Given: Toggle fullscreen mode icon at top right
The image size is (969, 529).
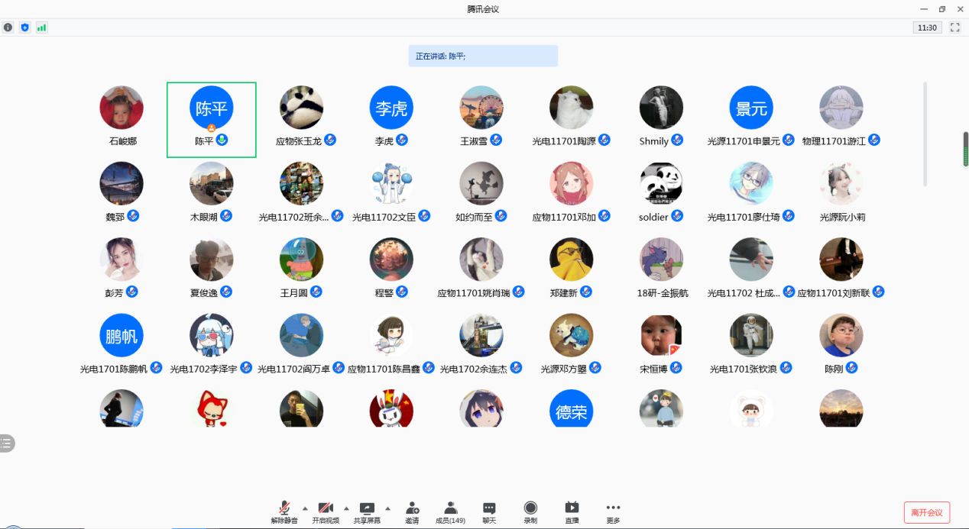Looking at the screenshot, I should tap(954, 27).
